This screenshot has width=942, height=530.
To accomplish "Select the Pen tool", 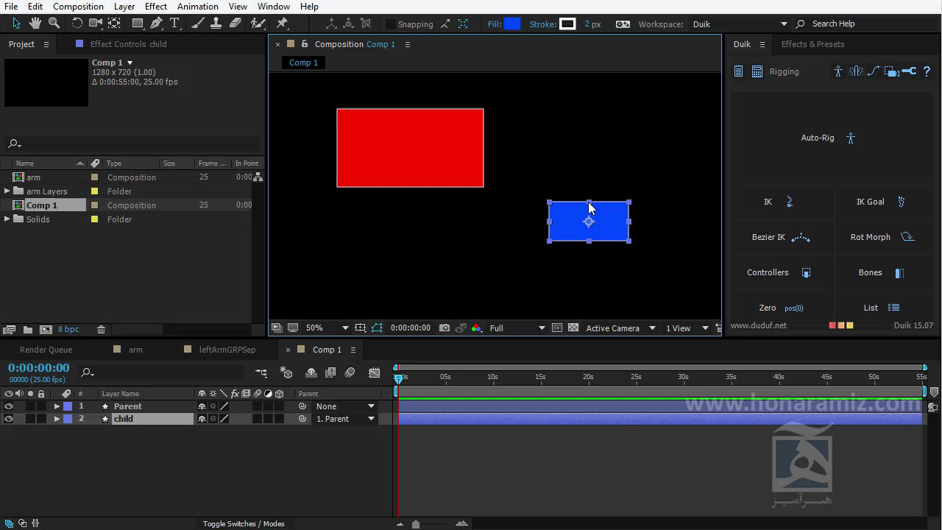I will [x=157, y=24].
